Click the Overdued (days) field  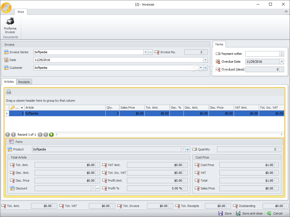click(x=262, y=69)
